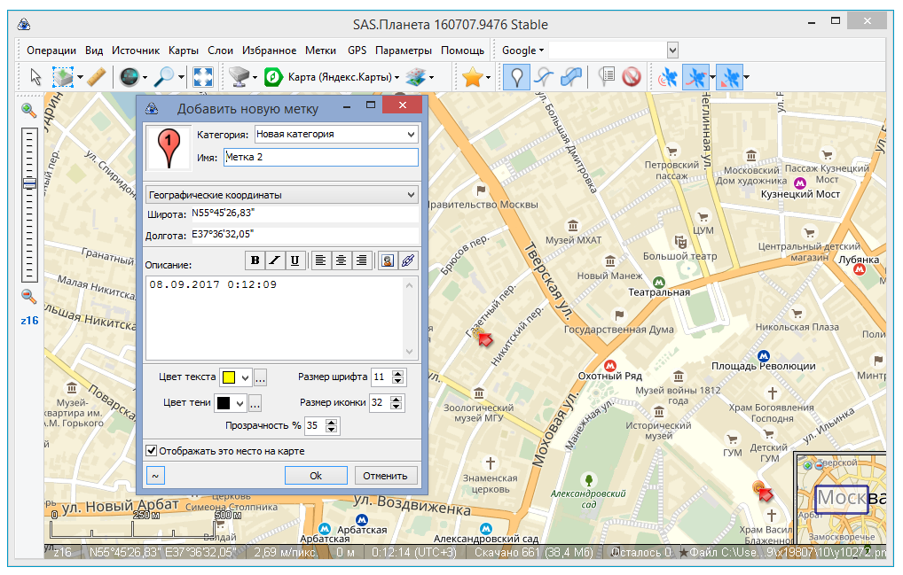903x575 pixels.
Task: Uncheck 'Отображать это место на карте' checkbox
Action: click(152, 451)
